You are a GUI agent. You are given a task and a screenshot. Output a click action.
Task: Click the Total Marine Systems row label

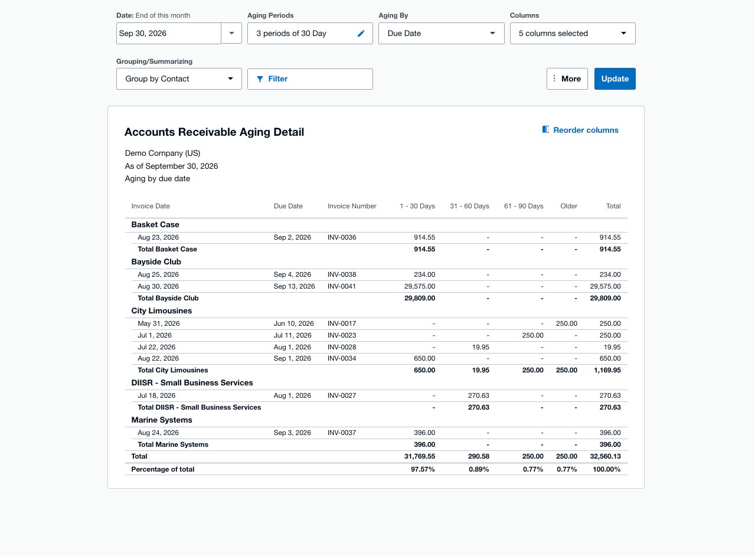173,444
